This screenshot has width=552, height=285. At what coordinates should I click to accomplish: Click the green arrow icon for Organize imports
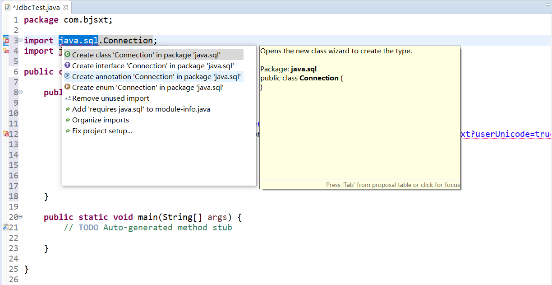click(x=68, y=120)
